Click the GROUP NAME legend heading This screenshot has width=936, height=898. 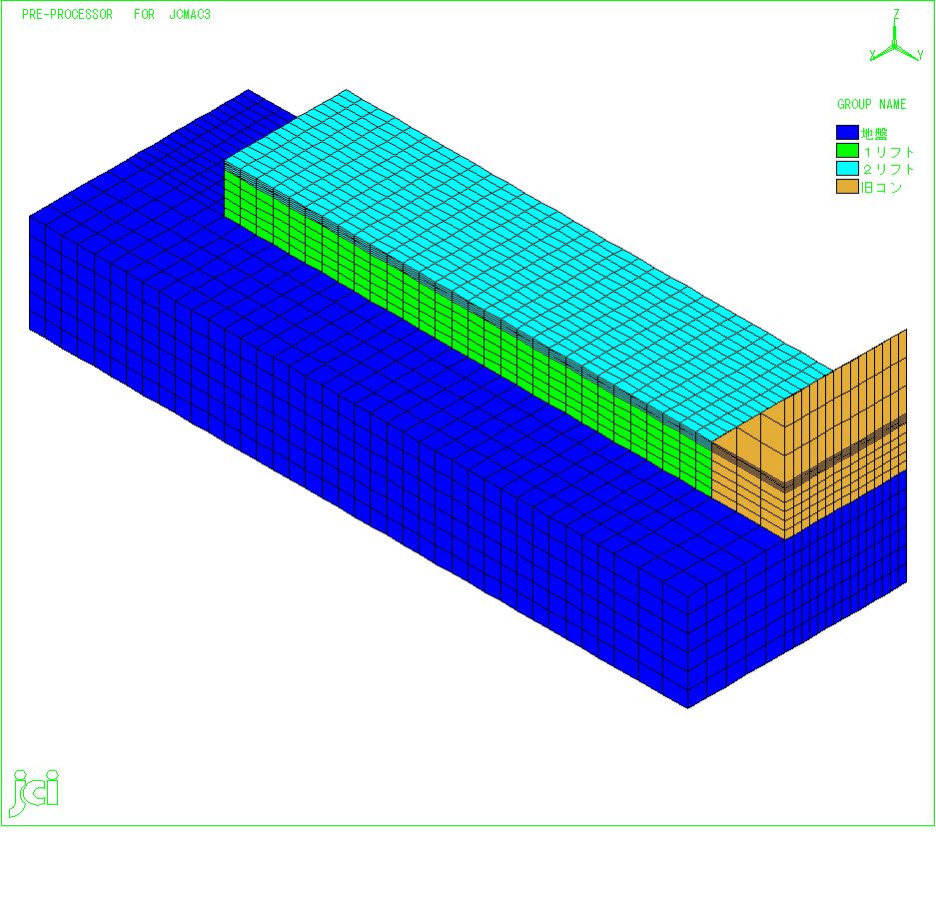[871, 105]
